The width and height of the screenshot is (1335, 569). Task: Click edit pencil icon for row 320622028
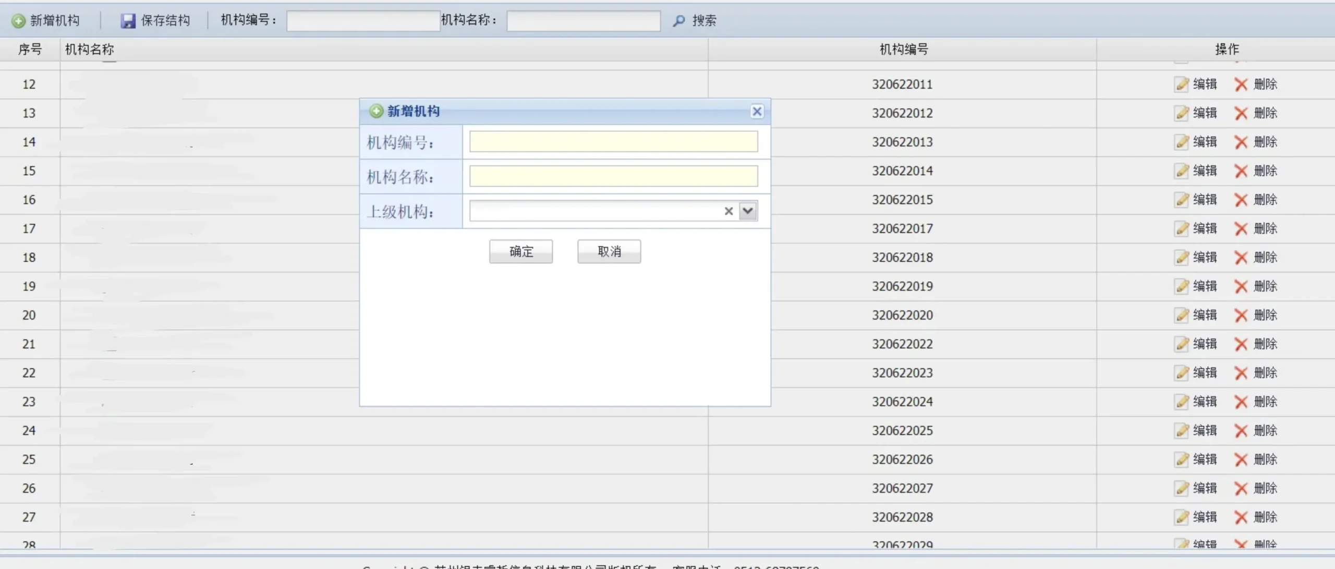pos(1182,517)
